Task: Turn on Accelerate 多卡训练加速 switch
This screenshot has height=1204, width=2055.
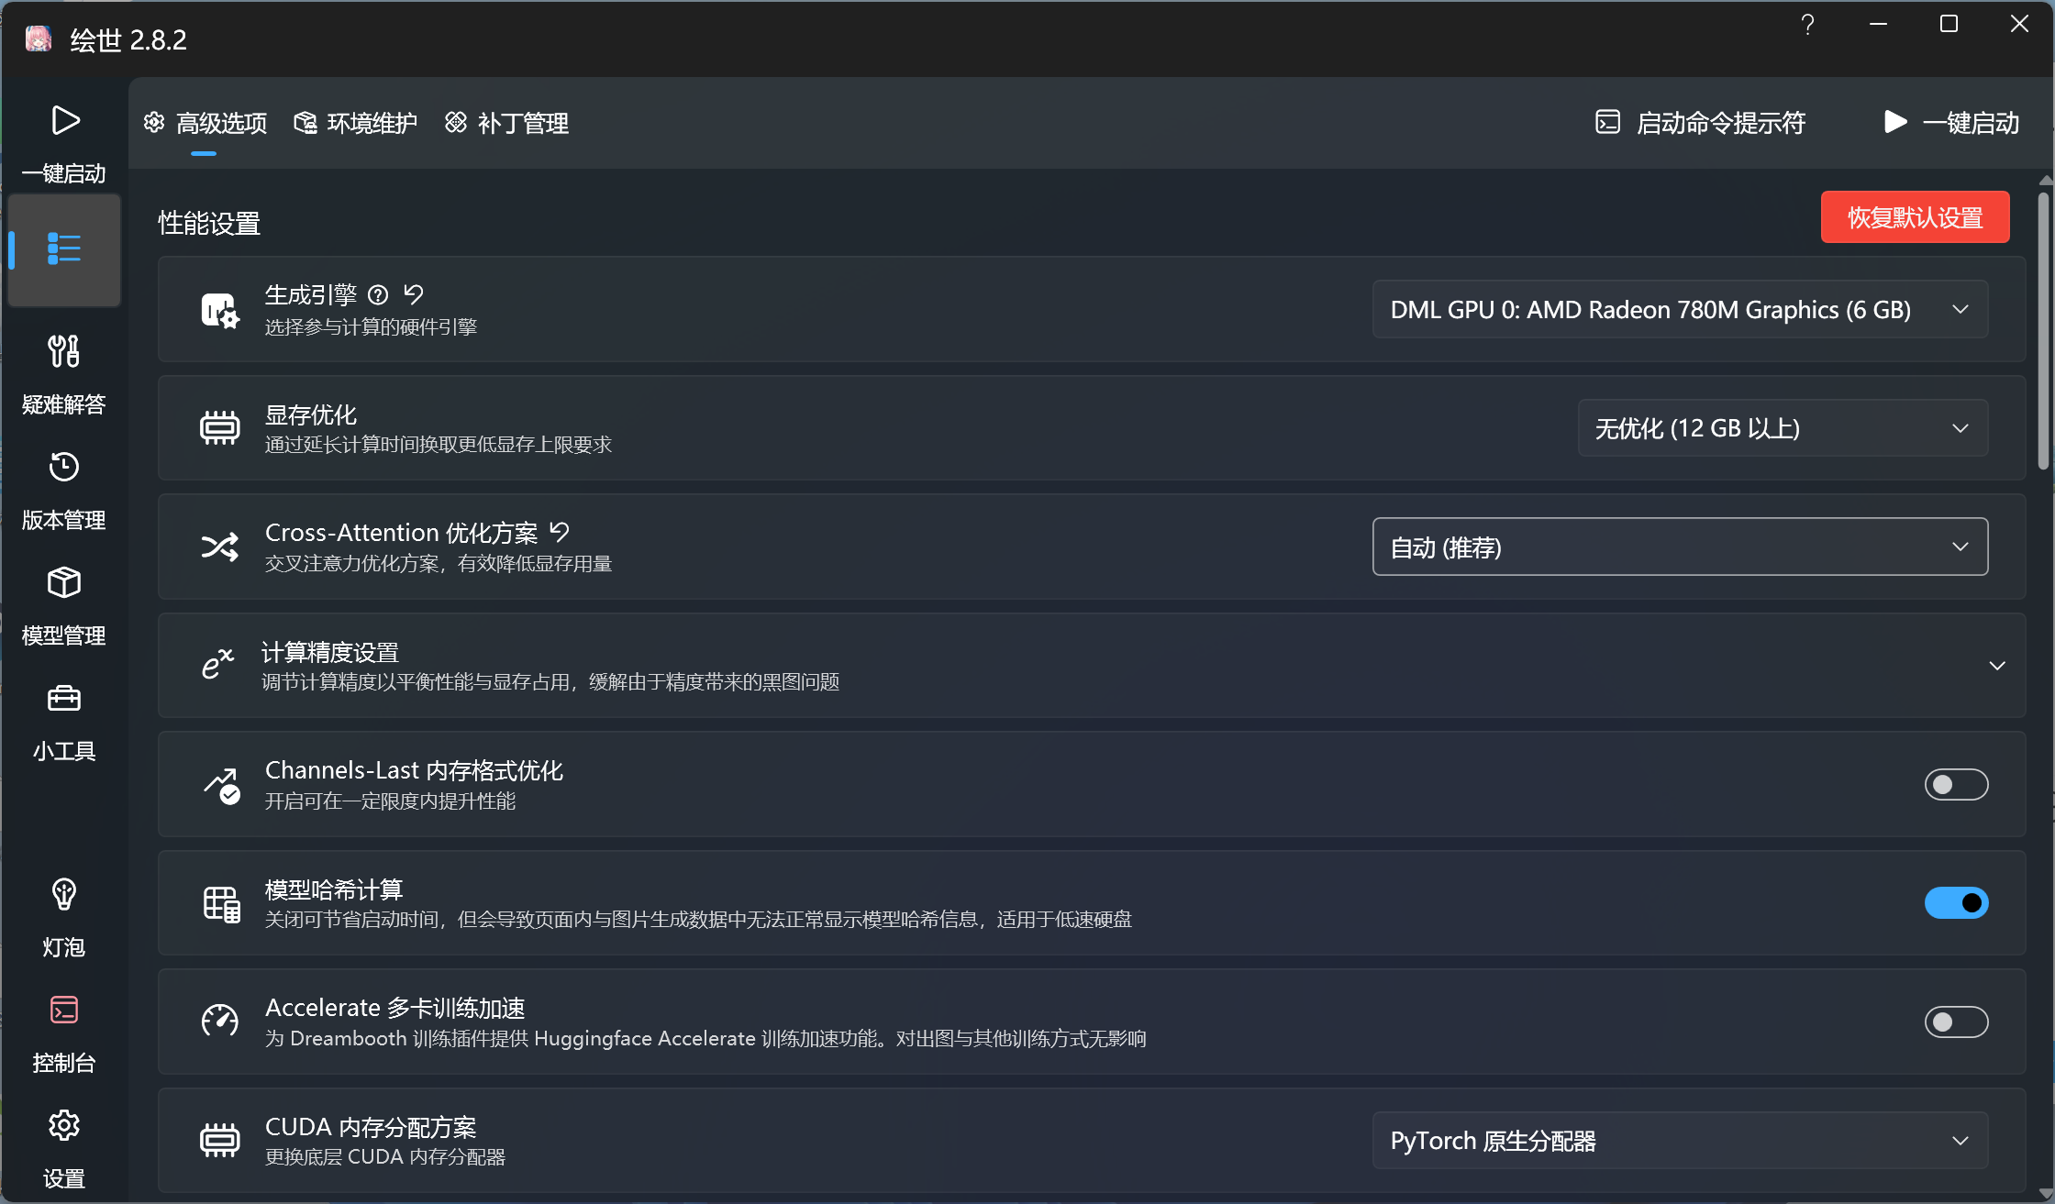Action: pos(1955,1022)
